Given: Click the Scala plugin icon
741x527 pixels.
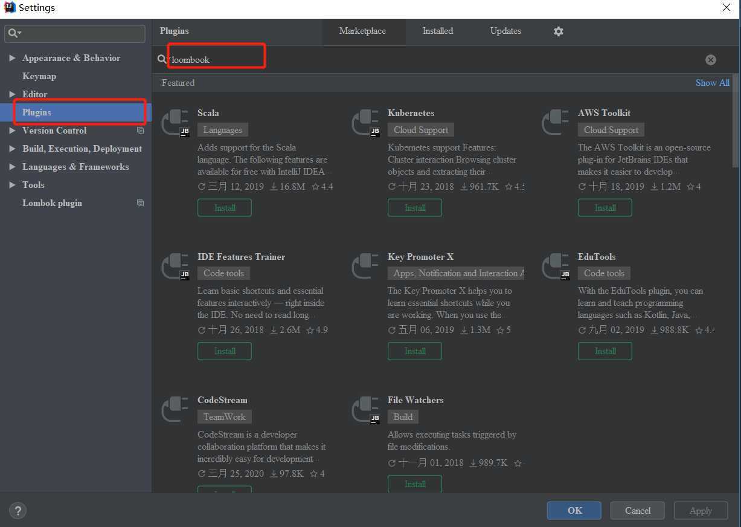Looking at the screenshot, I should click(176, 123).
